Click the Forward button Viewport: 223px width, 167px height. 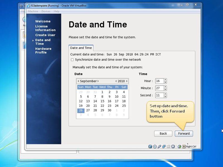[x=184, y=134]
